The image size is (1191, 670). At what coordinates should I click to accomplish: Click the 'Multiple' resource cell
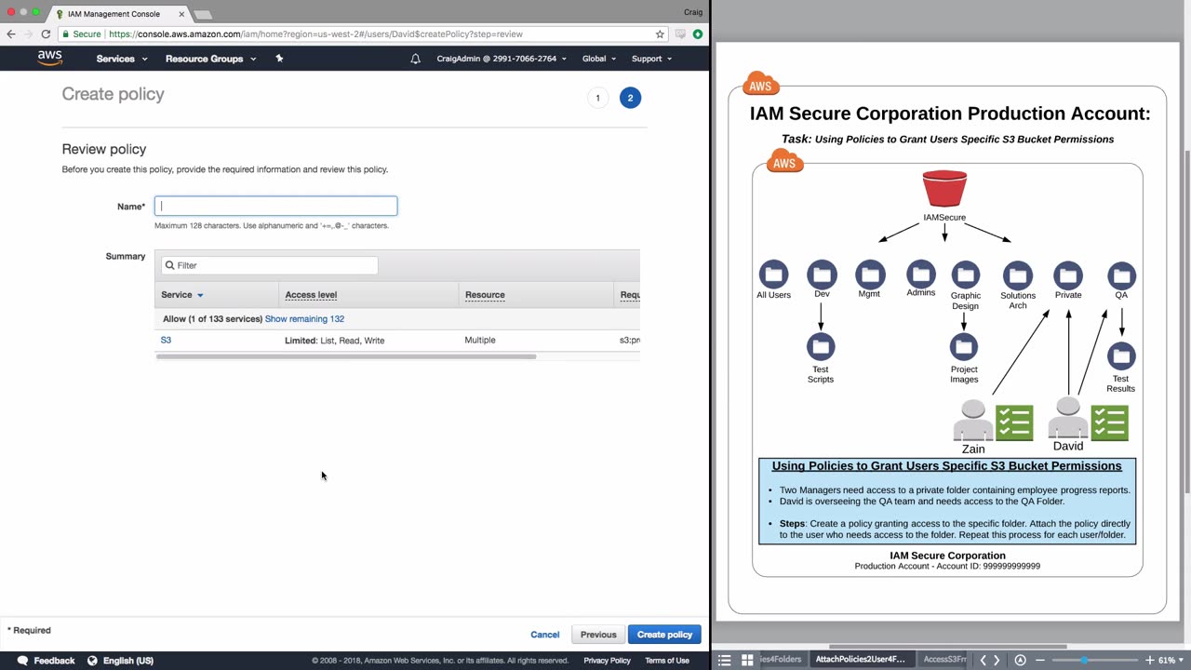480,341
